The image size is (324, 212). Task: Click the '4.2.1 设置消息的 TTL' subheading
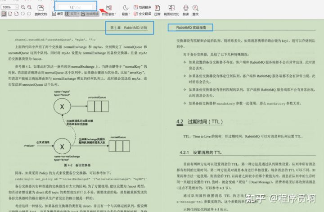point(200,152)
